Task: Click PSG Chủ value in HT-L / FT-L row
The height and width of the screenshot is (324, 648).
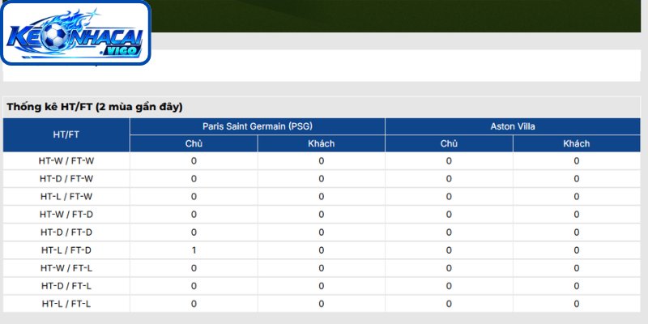Action: click(194, 304)
